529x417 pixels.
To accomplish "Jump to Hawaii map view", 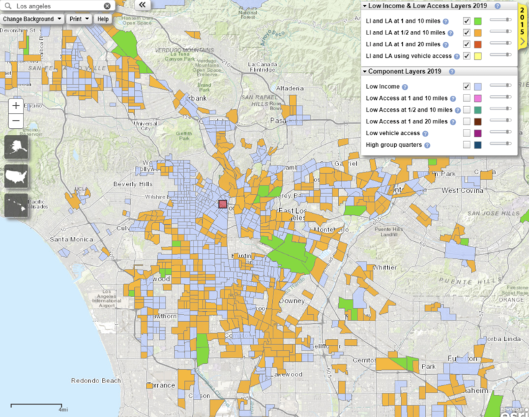I will click(x=17, y=205).
